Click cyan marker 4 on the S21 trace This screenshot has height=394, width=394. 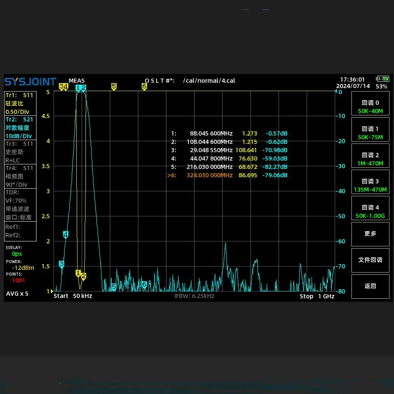66,235
